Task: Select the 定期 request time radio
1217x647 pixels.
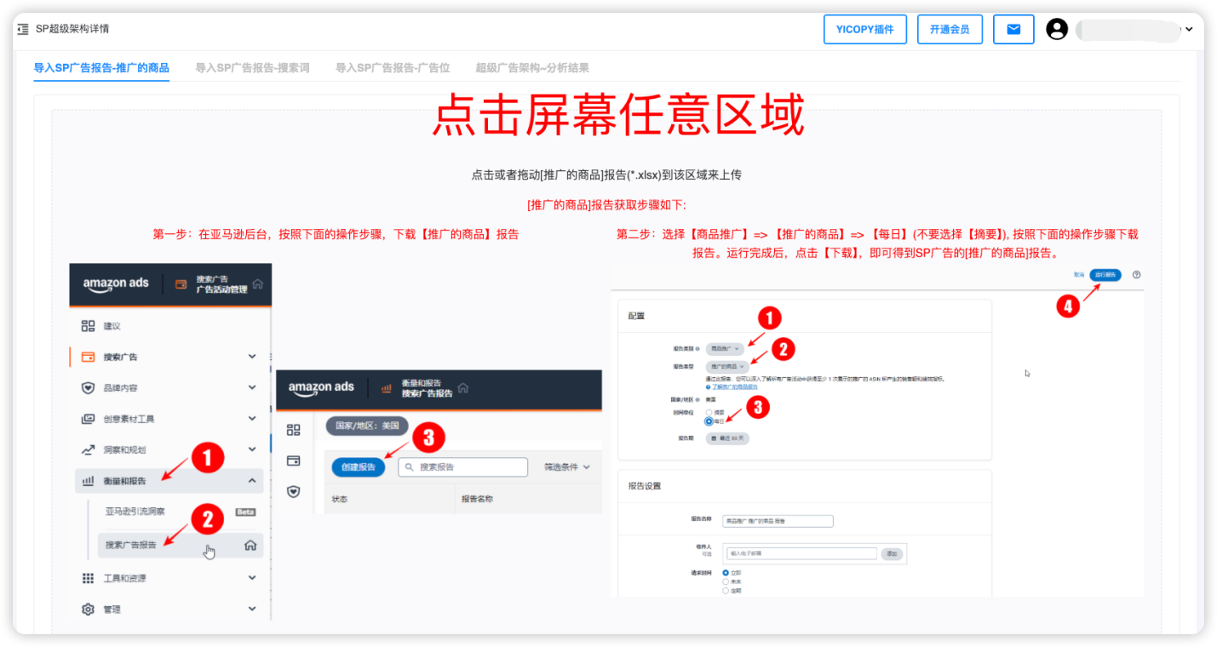Action: [x=726, y=590]
